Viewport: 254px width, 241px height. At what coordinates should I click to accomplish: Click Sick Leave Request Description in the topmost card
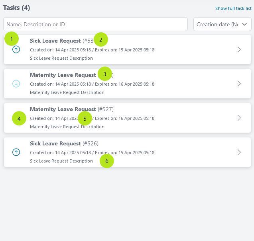coord(61,58)
